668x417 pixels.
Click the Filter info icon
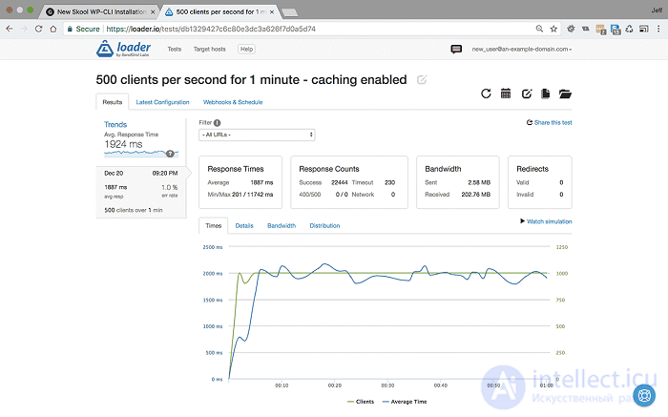click(x=218, y=123)
